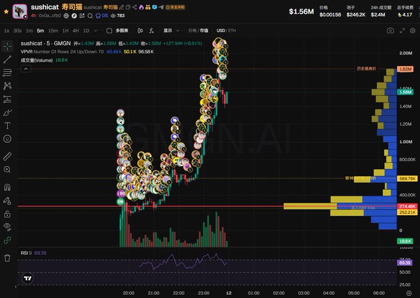Select the crosshair cursor tool

pos(7,46)
